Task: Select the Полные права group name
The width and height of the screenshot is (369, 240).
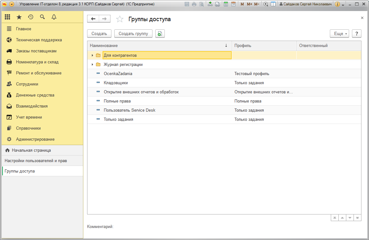Action: [x=117, y=101]
